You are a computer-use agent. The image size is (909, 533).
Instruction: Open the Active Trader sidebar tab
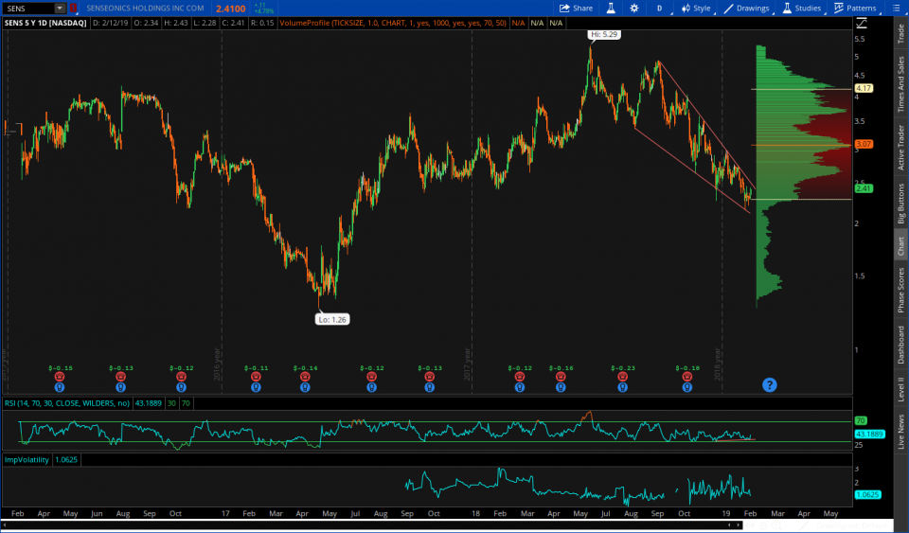tap(900, 148)
